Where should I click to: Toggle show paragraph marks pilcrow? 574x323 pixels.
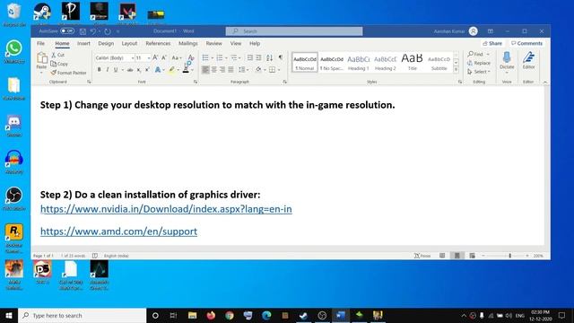tap(281, 57)
